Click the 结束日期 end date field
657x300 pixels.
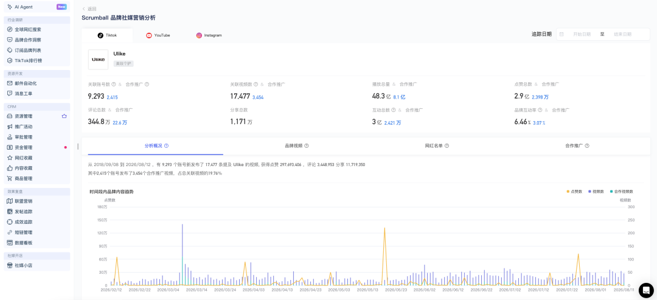(622, 34)
